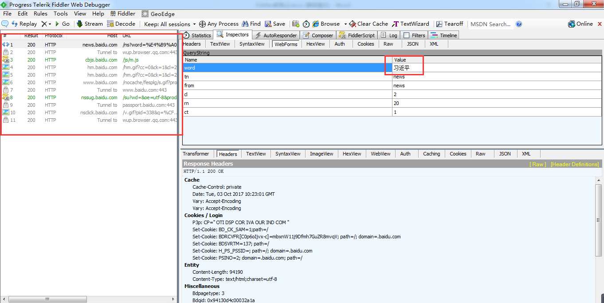Viewport: 604px width, 303px height.
Task: Click the Value column header
Action: [497, 60]
